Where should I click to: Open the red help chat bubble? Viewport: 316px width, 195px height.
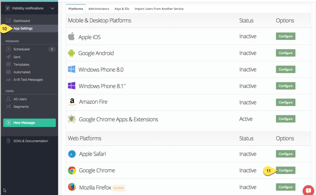(x=308, y=190)
